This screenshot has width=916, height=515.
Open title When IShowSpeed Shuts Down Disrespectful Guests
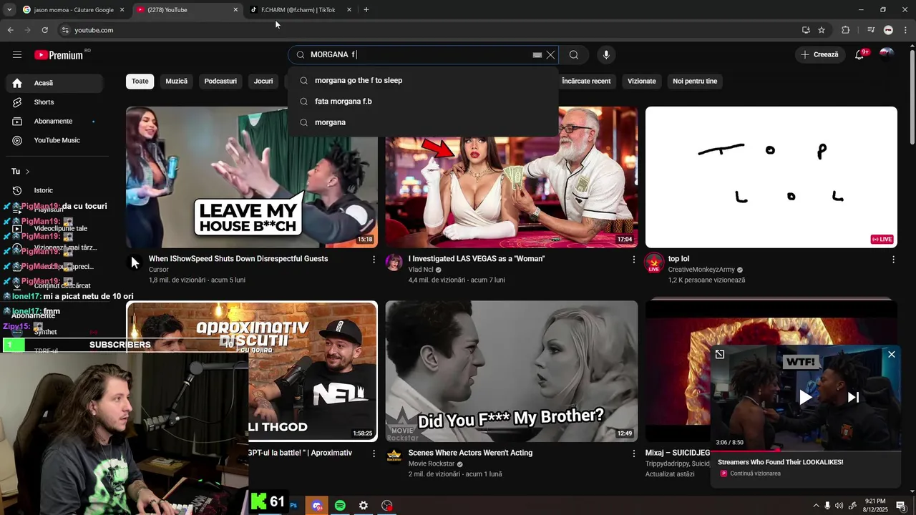(238, 259)
